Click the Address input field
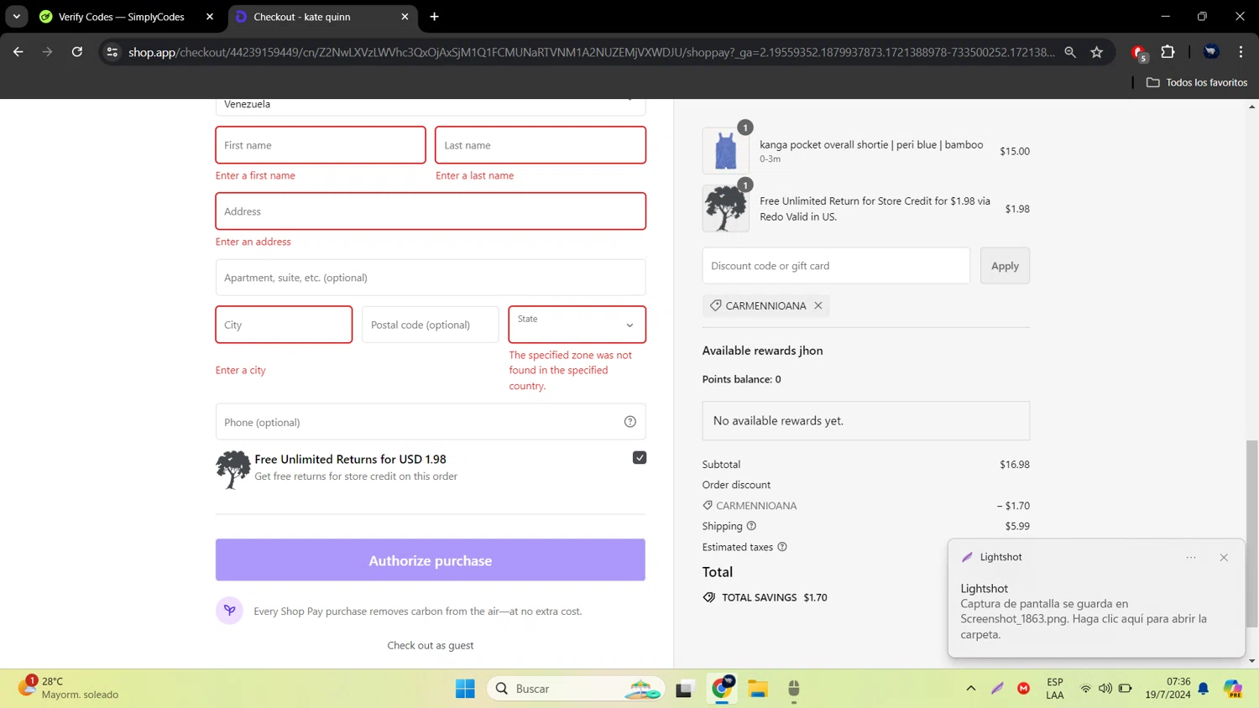 coord(431,211)
